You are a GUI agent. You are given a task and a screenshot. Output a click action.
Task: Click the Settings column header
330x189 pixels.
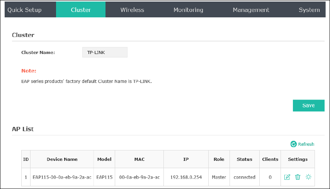[x=298, y=159]
